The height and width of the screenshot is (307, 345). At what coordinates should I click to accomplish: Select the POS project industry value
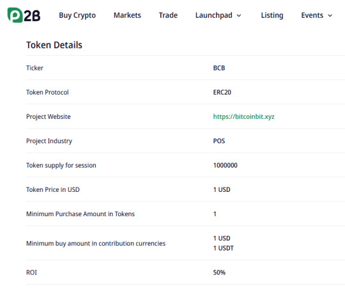tap(219, 141)
